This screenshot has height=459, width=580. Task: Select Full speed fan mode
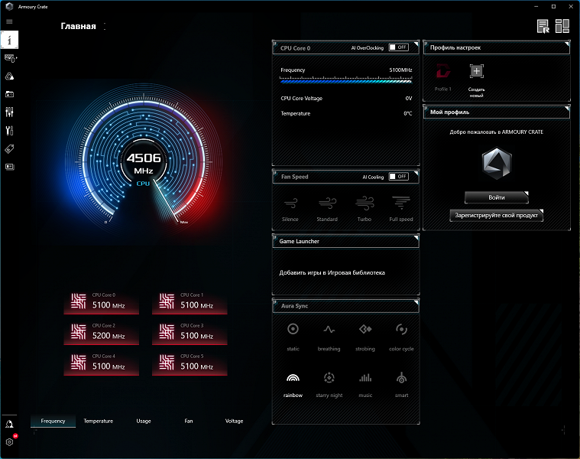point(401,209)
